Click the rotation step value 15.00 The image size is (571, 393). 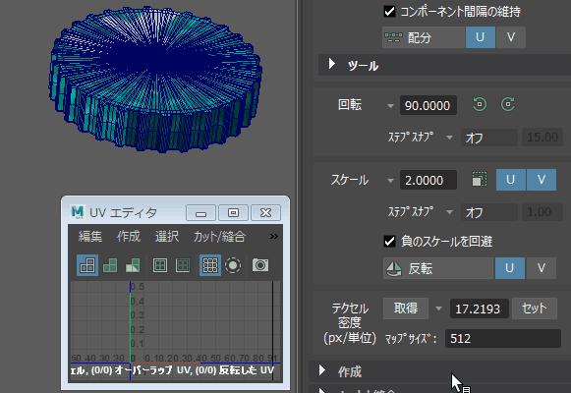tap(542, 138)
